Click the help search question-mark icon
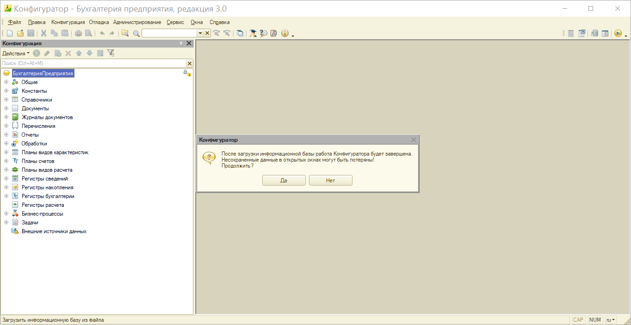 [264, 33]
